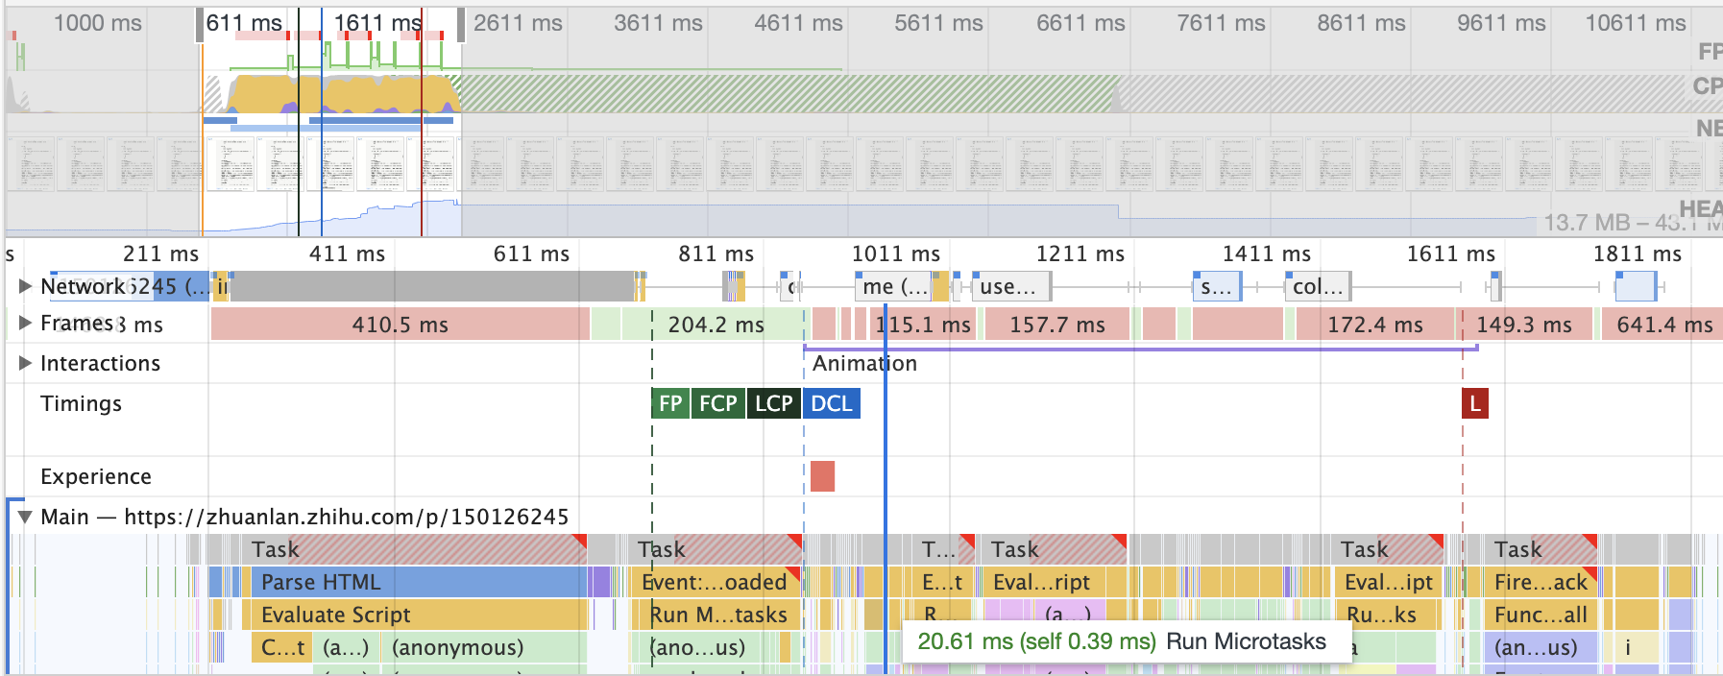The height and width of the screenshot is (676, 1723).
Task: Select the 157.7 ms frame
Action: coord(1056,325)
